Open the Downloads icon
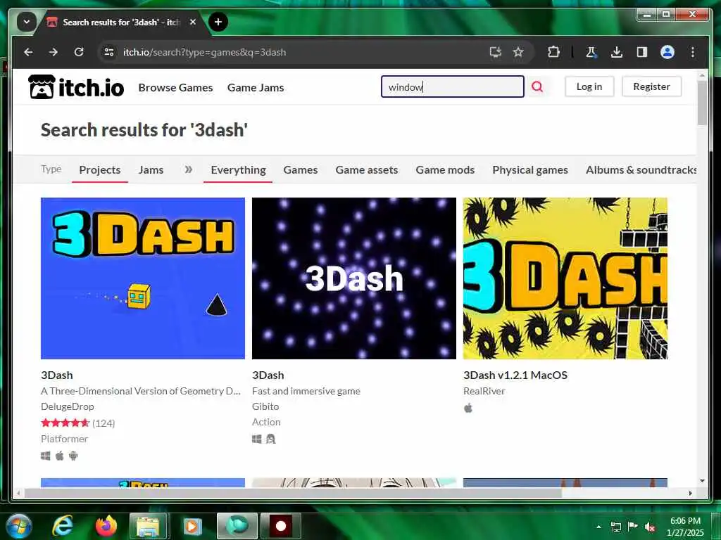The image size is (721, 540). [617, 52]
